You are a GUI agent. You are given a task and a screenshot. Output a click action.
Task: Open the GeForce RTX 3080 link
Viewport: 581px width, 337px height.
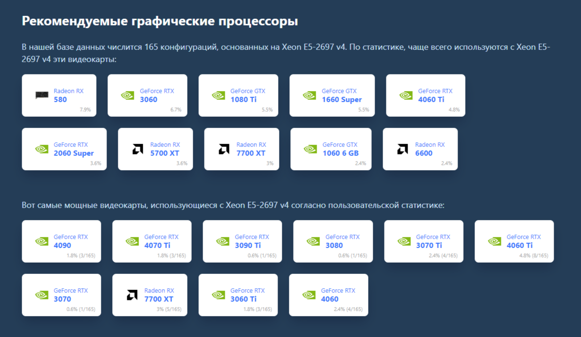[x=343, y=241]
